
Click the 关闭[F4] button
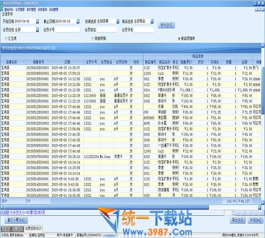255,220
